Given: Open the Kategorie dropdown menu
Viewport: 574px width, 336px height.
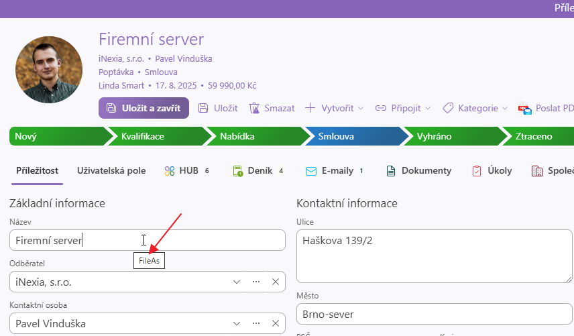Looking at the screenshot, I should click(x=475, y=108).
